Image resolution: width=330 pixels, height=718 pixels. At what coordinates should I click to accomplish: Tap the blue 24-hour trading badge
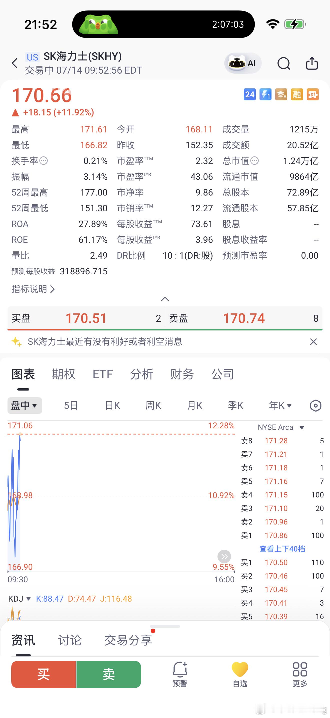[x=249, y=94]
